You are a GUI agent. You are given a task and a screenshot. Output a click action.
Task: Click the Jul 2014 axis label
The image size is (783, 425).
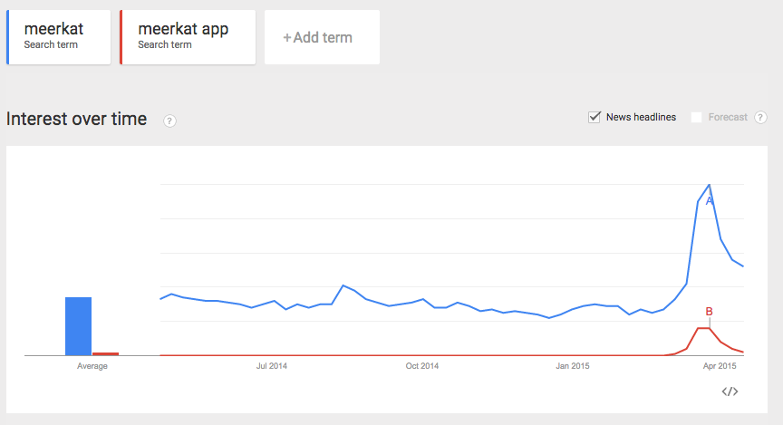(272, 366)
